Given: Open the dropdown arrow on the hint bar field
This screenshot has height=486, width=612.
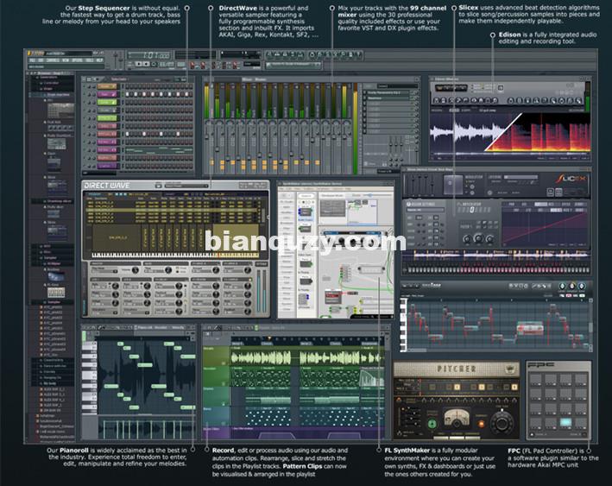Looking at the screenshot, I should pyautogui.click(x=318, y=65).
